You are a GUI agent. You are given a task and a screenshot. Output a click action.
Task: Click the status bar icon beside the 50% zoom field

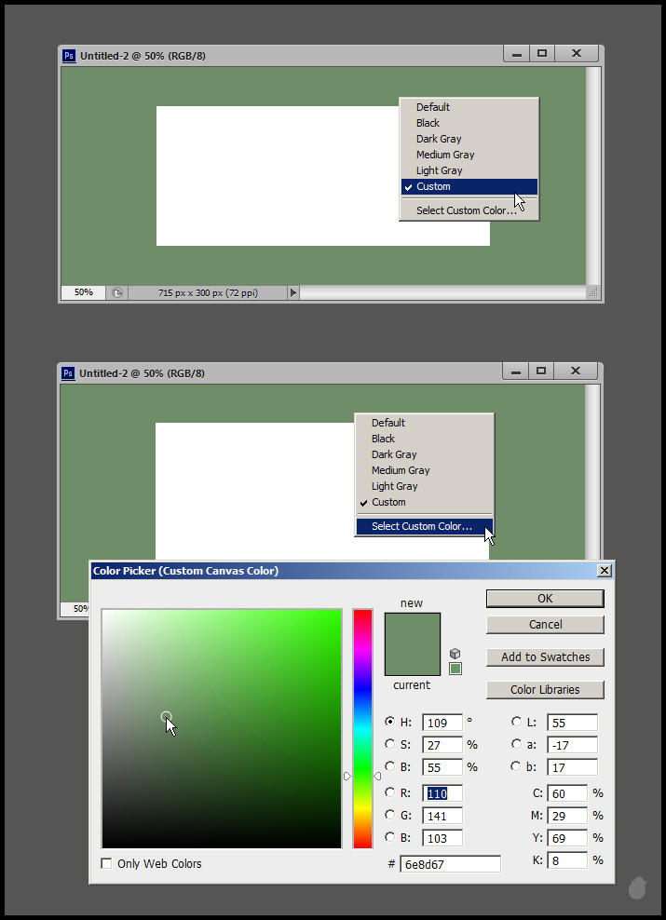point(117,292)
